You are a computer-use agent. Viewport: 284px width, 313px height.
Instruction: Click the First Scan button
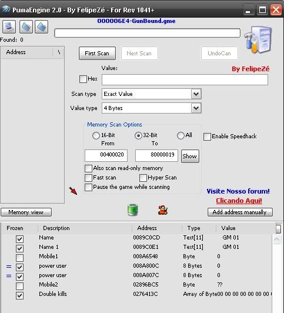(97, 54)
